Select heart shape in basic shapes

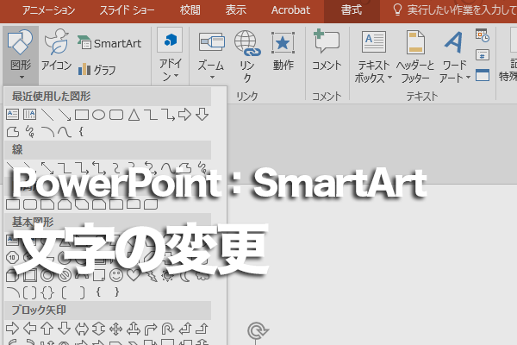(x=134, y=274)
